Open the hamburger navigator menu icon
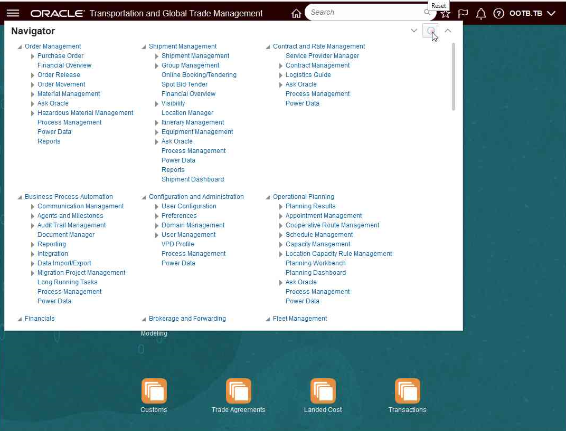Image resolution: width=566 pixels, height=431 pixels. 13,13
